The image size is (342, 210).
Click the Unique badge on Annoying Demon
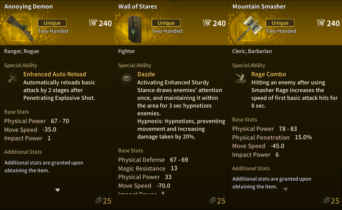pos(52,23)
